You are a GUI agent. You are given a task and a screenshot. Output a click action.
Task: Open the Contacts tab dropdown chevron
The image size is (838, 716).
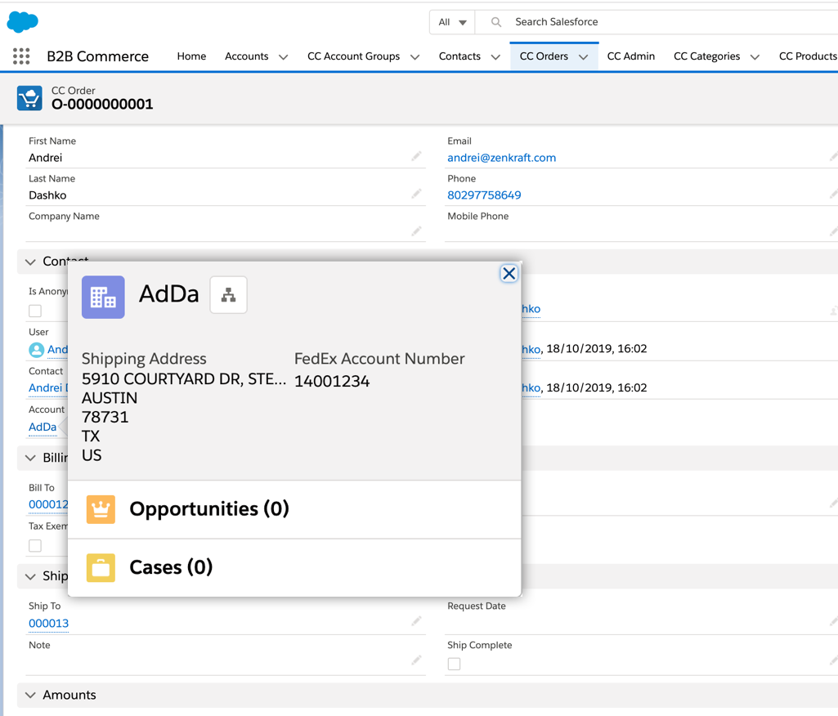(x=495, y=56)
